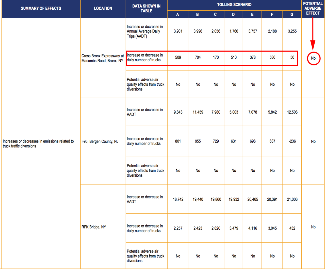Click the Tolling Scenario B column header
Viewport: 325px width, 269px height.
pyautogui.click(x=197, y=14)
